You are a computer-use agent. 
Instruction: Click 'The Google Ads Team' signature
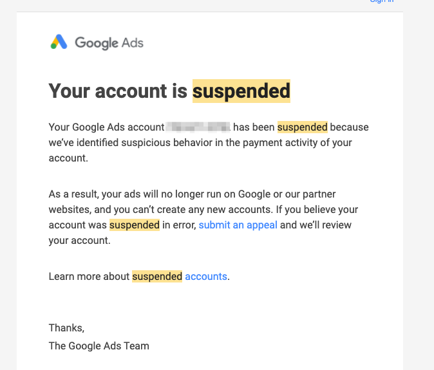pyautogui.click(x=99, y=346)
